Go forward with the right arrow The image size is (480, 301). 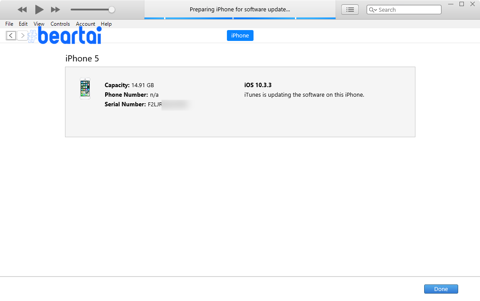[22, 35]
